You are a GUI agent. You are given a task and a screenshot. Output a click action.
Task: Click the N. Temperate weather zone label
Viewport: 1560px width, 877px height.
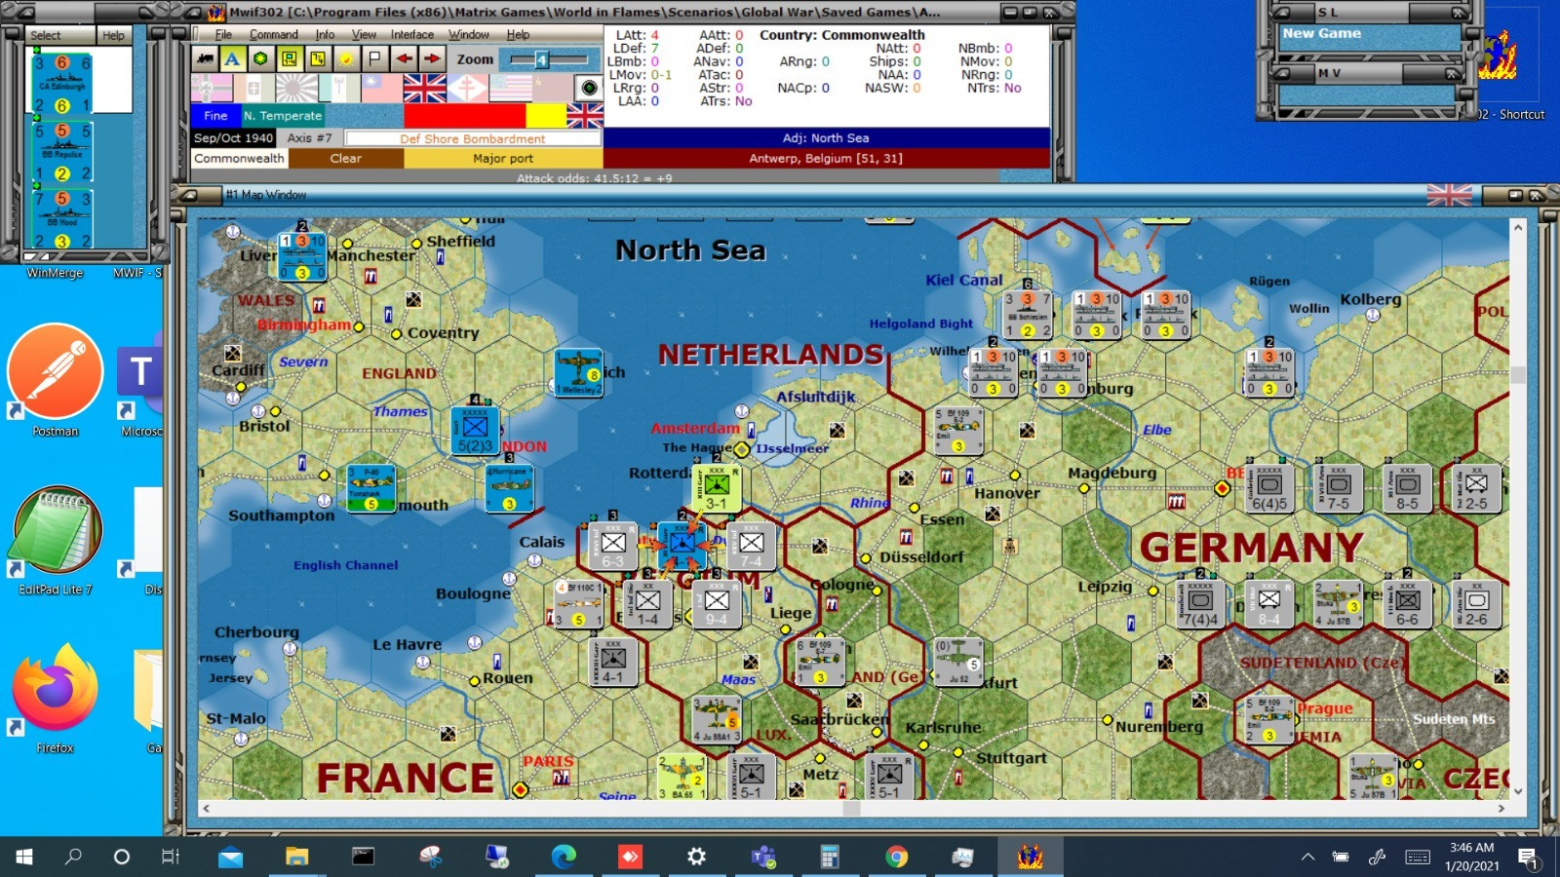[x=283, y=115]
